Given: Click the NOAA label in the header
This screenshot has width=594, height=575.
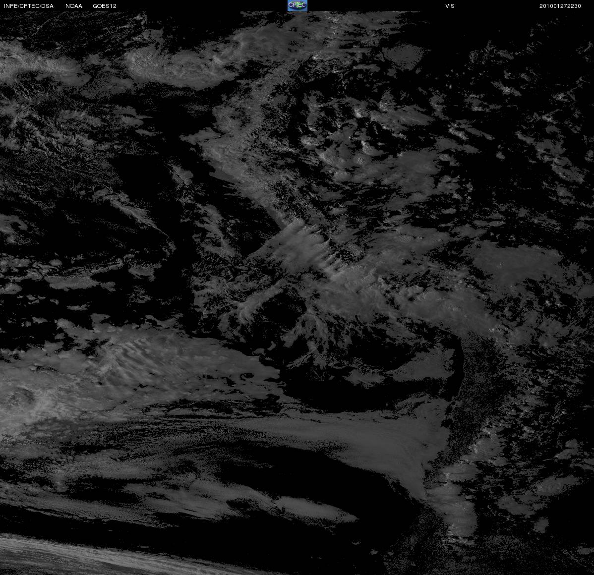Looking at the screenshot, I should (74, 6).
